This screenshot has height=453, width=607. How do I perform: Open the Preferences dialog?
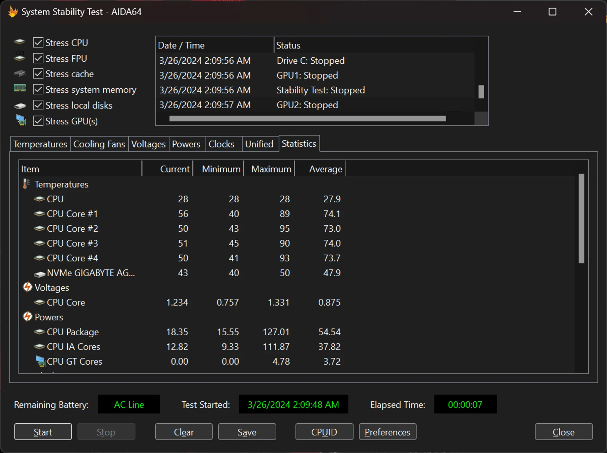[388, 432]
